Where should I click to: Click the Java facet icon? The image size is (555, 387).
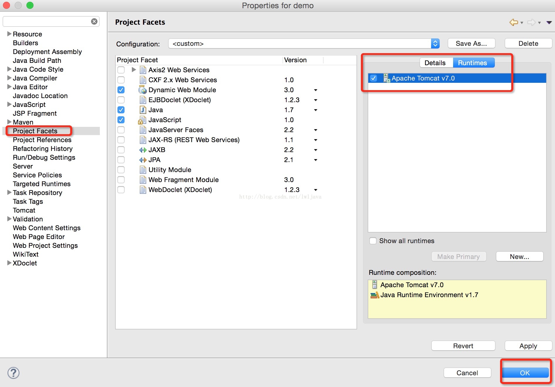click(x=142, y=110)
